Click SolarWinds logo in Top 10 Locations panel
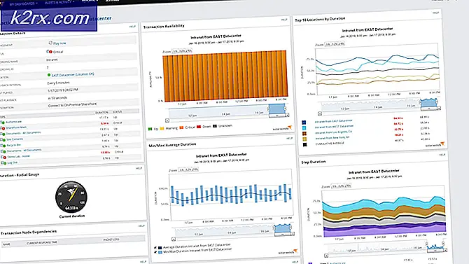Viewport: 469px width, 264px height. coord(435,144)
